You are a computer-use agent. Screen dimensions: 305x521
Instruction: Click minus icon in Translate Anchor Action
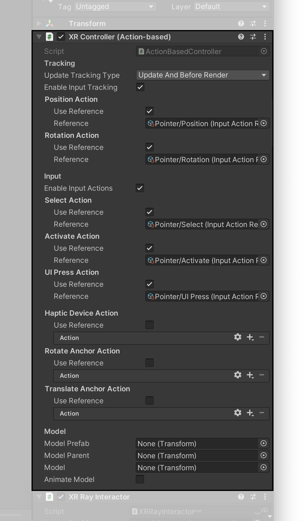click(x=262, y=413)
